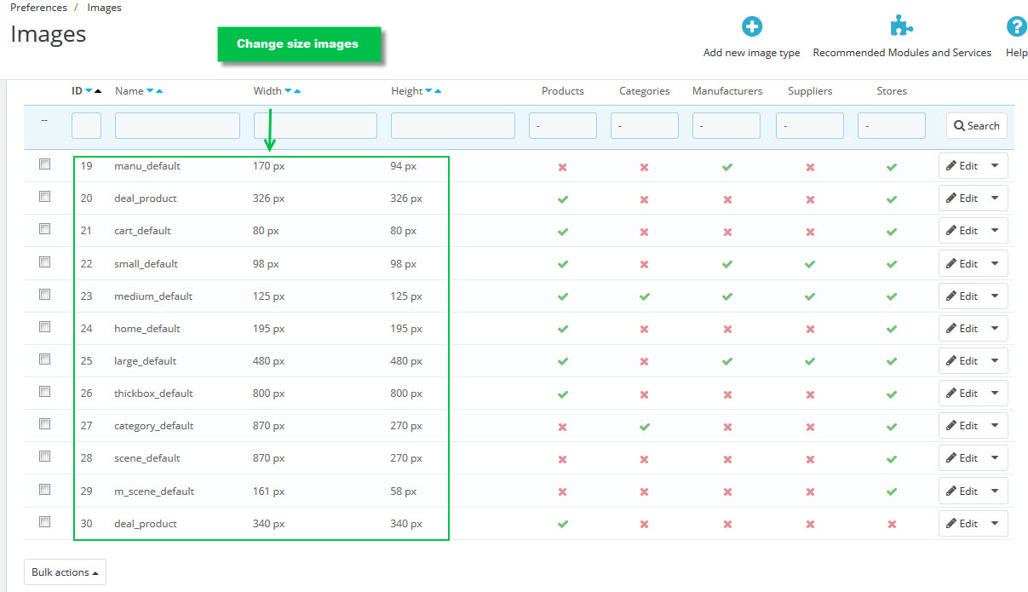The height and width of the screenshot is (592, 1028).
Task: Select checkbox for scene_default row
Action: (44, 457)
